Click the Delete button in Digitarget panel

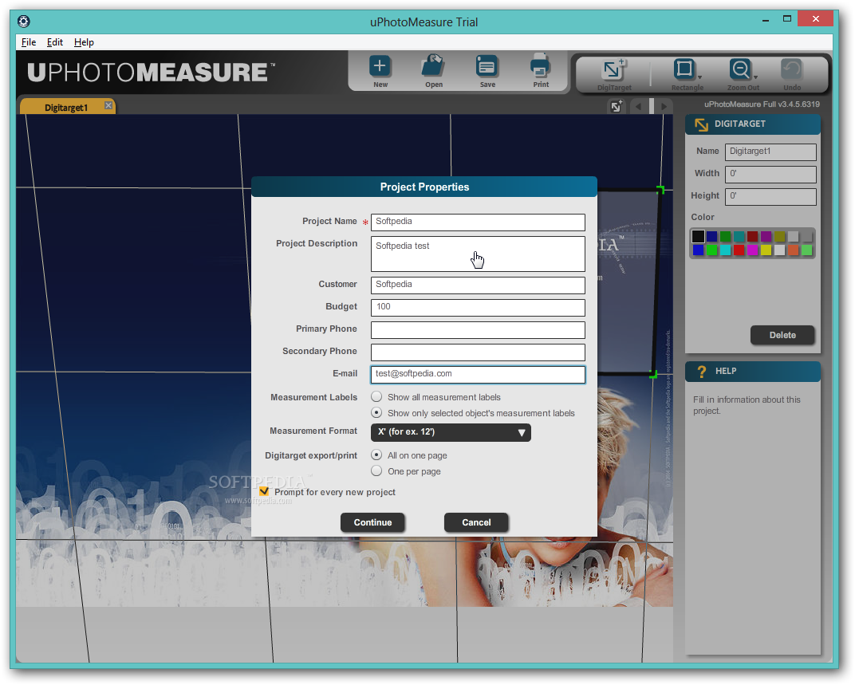coord(782,336)
